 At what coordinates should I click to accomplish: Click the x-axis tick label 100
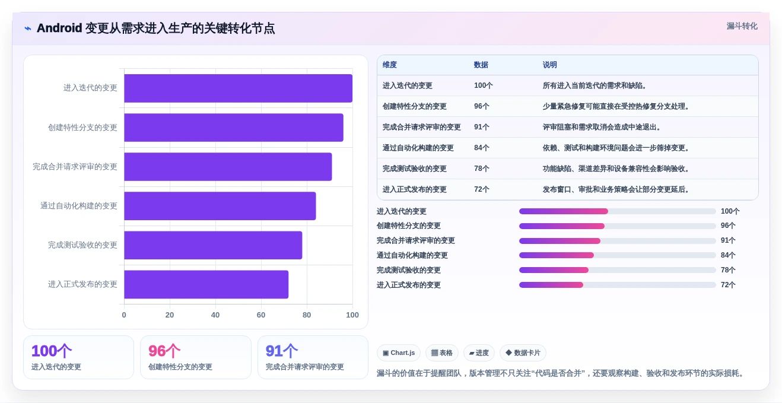pyautogui.click(x=352, y=315)
